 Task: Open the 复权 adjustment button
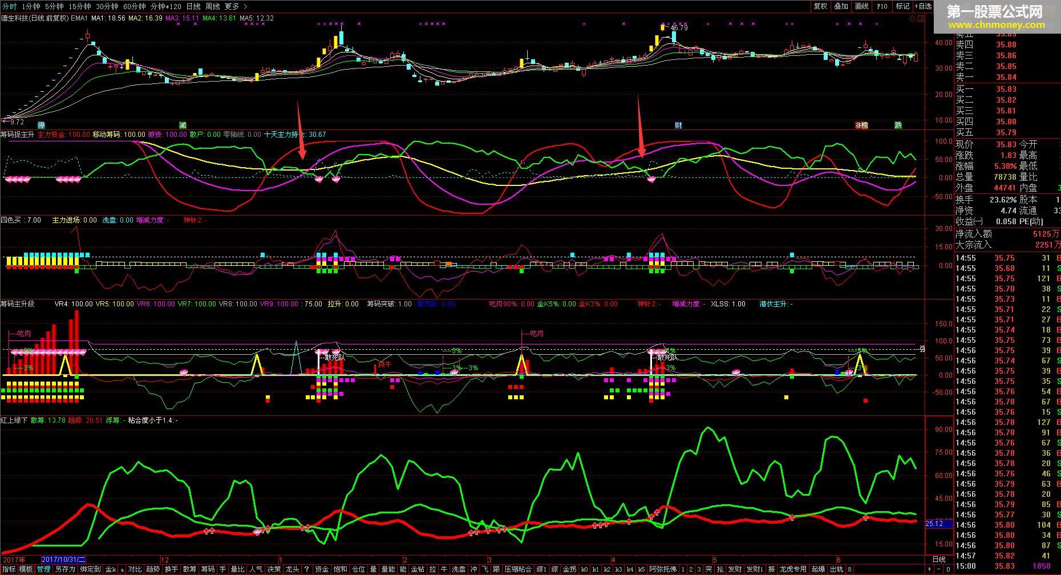(820, 6)
